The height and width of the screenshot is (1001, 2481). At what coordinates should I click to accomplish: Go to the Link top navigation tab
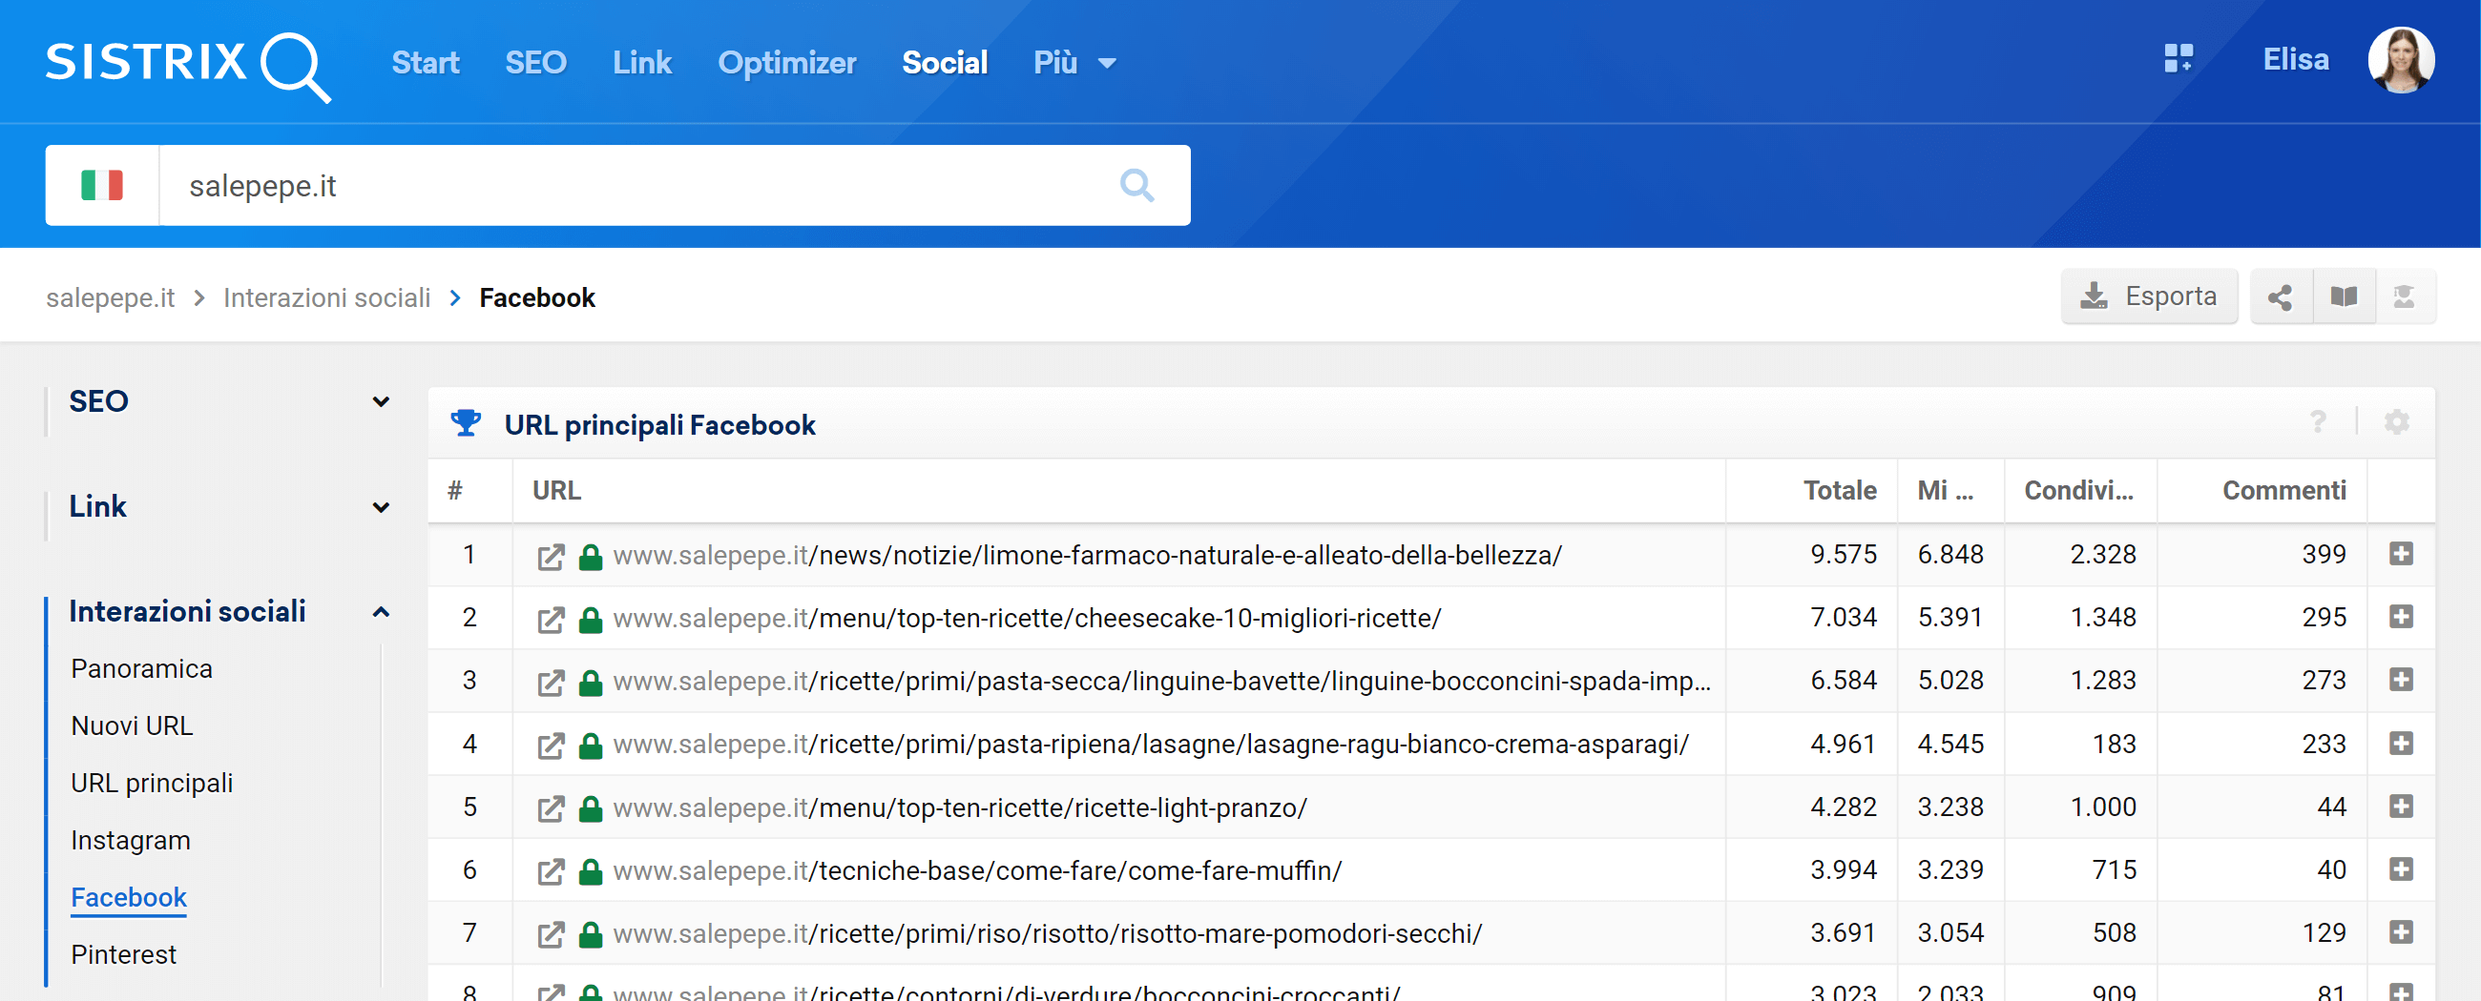[641, 63]
